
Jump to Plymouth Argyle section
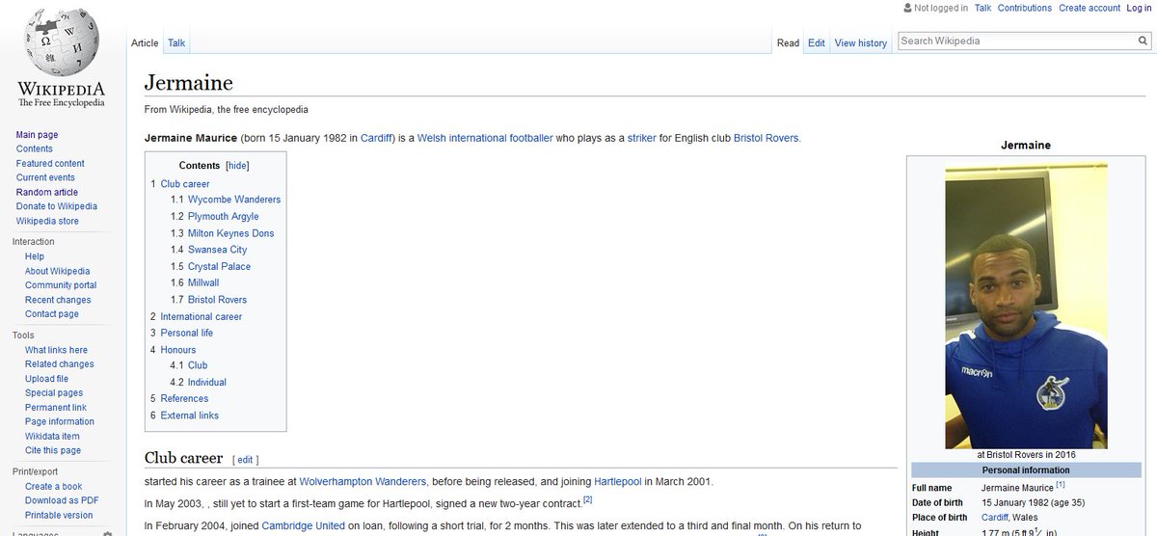click(x=224, y=217)
